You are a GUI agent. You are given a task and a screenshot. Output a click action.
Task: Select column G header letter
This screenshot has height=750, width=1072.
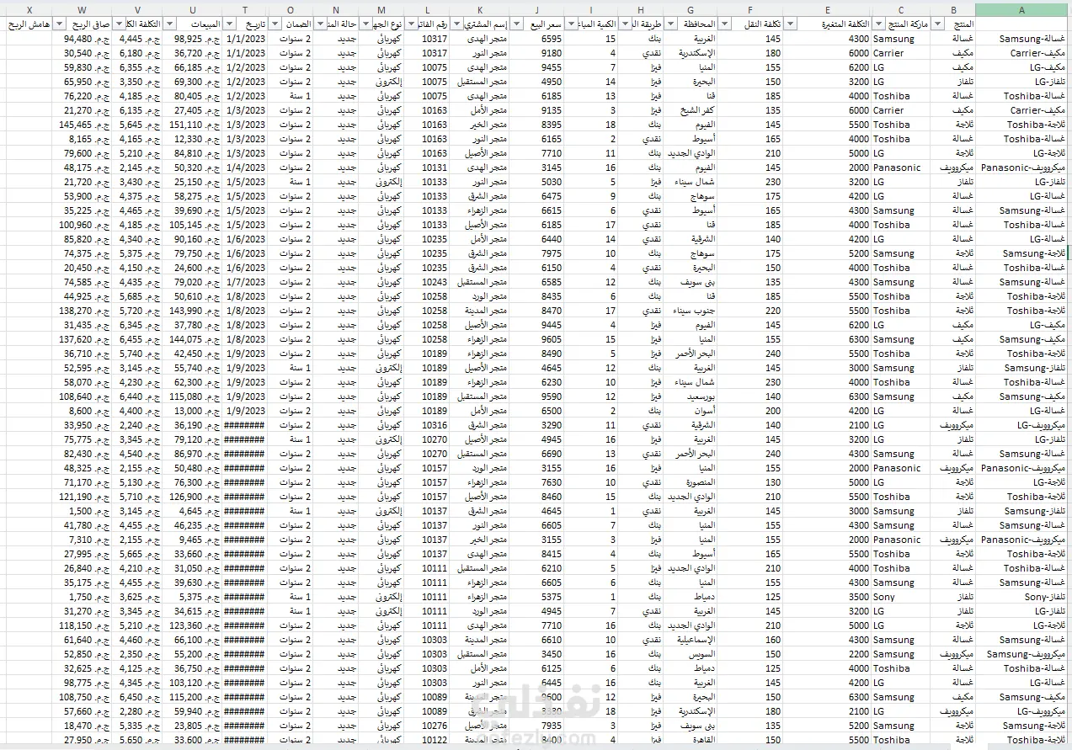[691, 10]
